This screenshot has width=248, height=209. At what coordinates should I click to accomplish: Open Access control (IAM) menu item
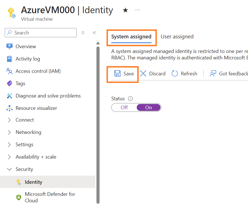tap(48, 71)
